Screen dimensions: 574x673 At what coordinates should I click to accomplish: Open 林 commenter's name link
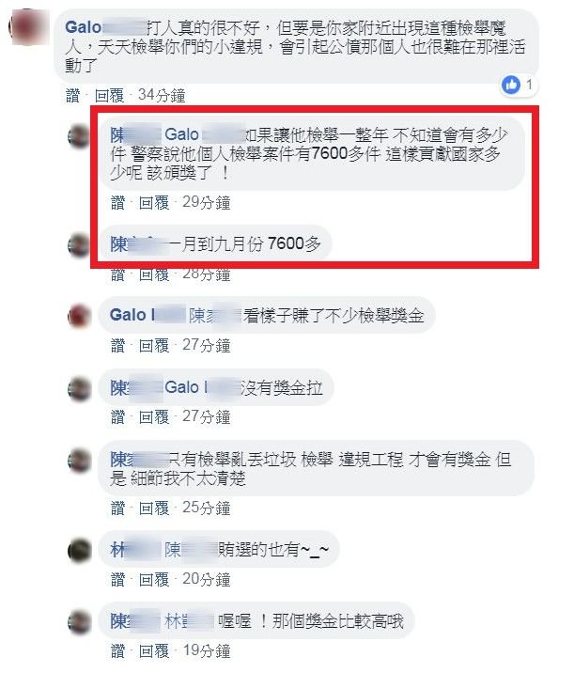(134, 549)
